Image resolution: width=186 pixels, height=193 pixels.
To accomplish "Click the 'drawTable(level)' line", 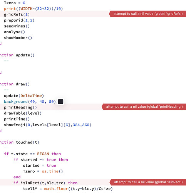I will (x=23, y=113).
